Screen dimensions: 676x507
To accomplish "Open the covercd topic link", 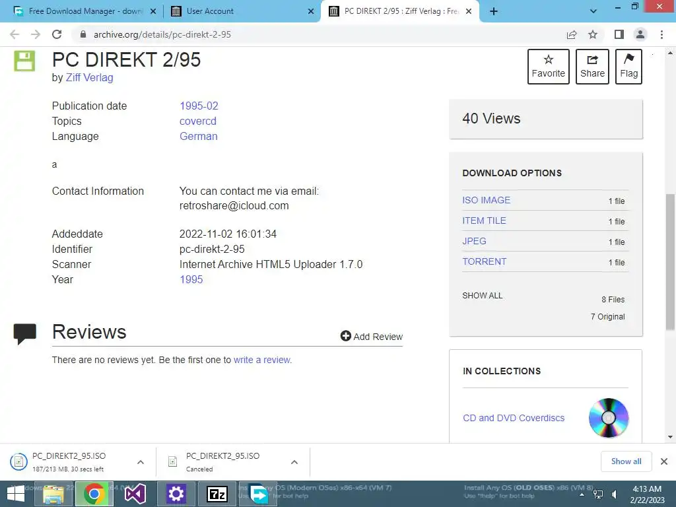I will pyautogui.click(x=198, y=121).
